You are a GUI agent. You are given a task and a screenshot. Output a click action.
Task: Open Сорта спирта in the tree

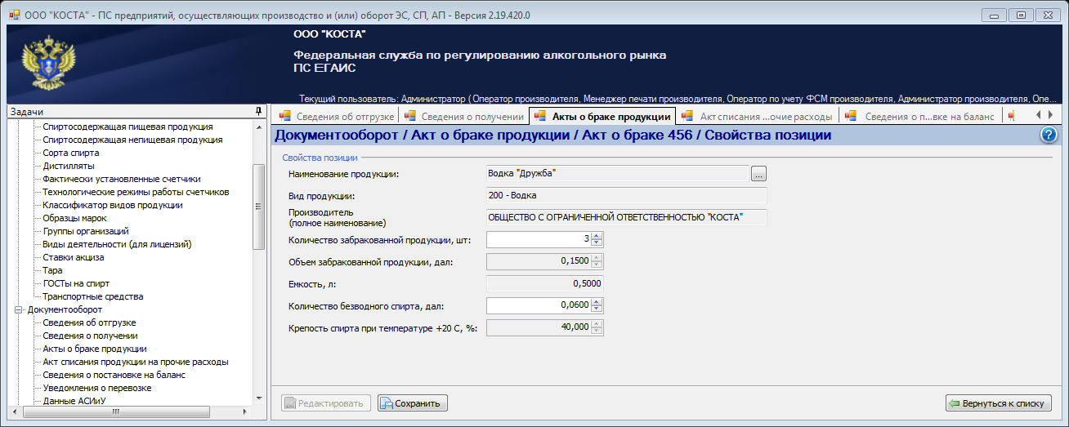point(71,153)
